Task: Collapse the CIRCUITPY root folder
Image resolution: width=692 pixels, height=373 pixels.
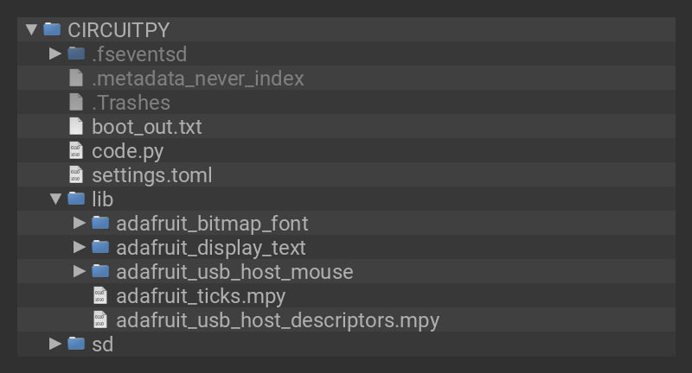Action: pos(32,29)
